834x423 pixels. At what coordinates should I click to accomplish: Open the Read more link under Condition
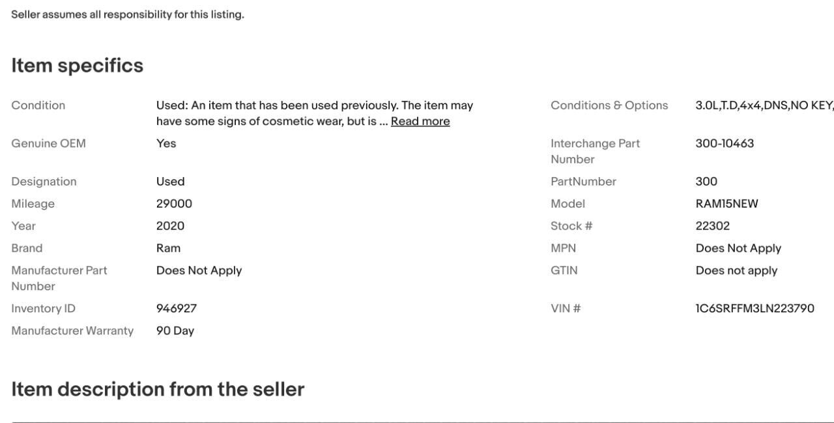(x=420, y=121)
